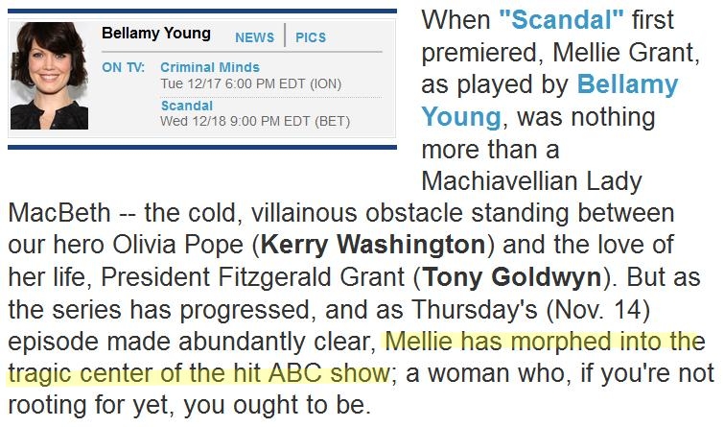The width and height of the screenshot is (724, 427).
Task: Click the Tue 12/17 6:00 PM airing time
Action: [x=250, y=84]
